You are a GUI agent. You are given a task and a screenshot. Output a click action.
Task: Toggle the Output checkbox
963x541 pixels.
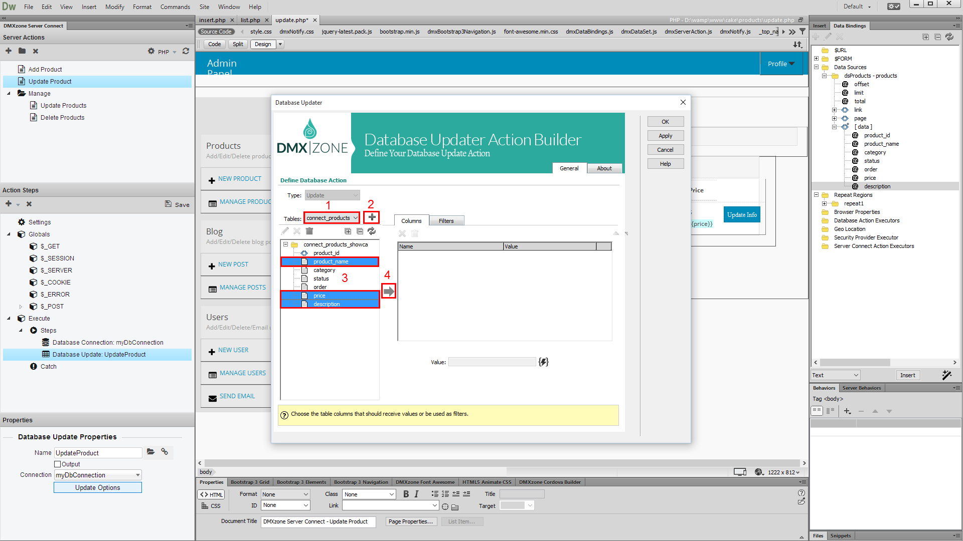pos(57,464)
